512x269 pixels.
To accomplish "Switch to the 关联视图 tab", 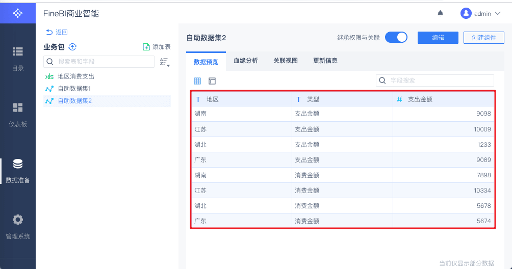I will [286, 61].
